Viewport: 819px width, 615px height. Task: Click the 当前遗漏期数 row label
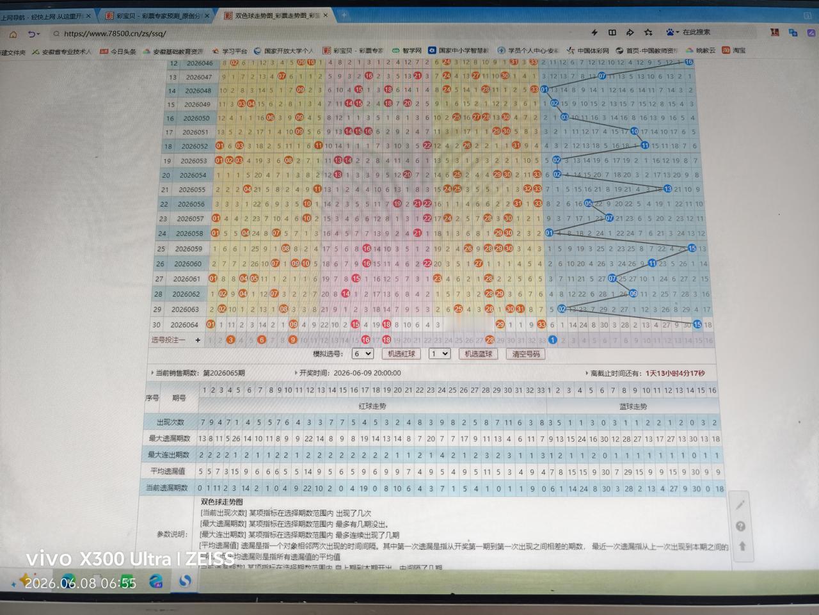(167, 488)
